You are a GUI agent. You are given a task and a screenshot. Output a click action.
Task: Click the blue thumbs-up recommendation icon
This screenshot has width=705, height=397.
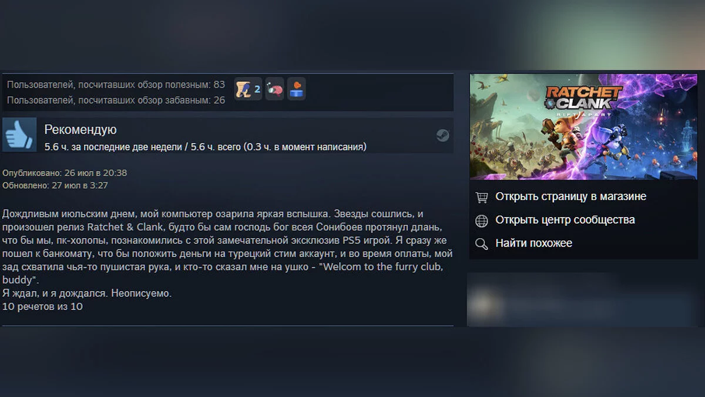tap(20, 135)
